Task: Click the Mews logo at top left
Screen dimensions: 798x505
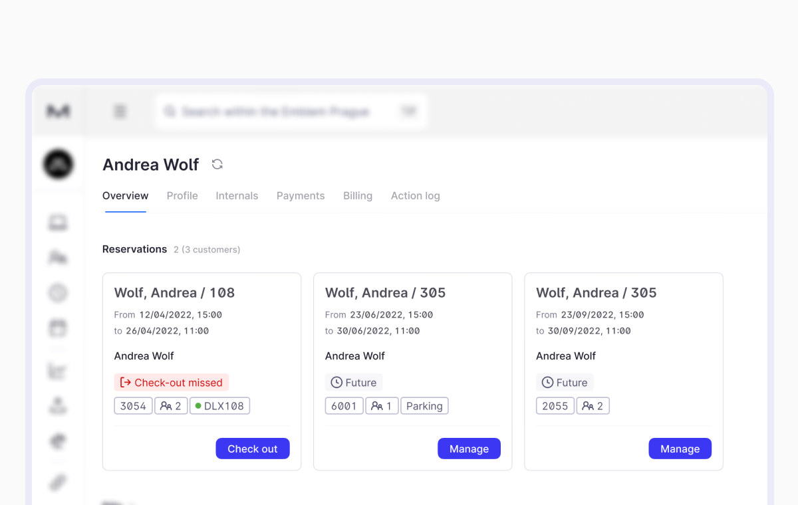Action: pyautogui.click(x=59, y=112)
